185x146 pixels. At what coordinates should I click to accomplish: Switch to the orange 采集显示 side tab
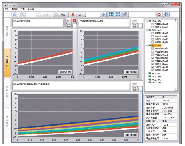pos(7,63)
